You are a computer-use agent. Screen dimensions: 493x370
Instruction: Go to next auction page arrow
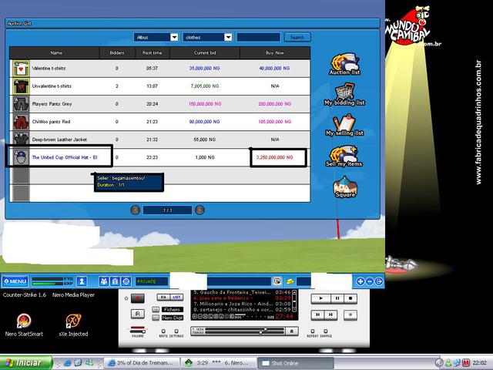pos(200,210)
